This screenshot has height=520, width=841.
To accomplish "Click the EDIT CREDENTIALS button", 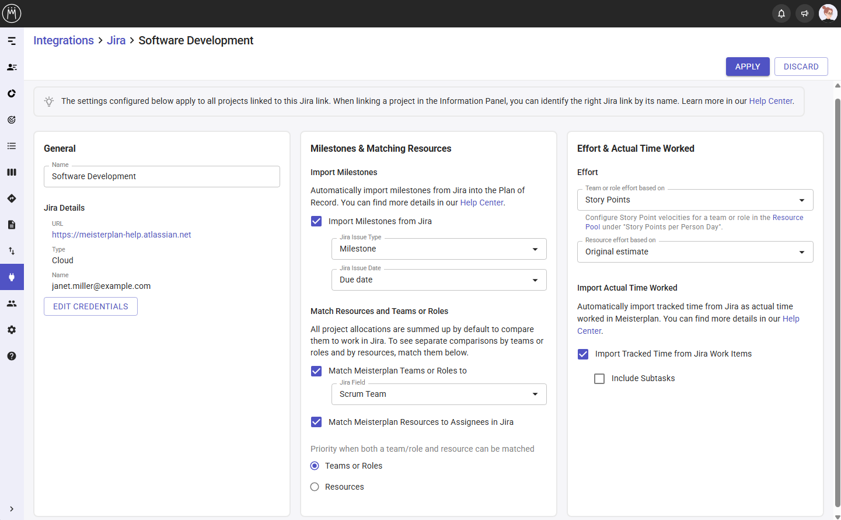I will coord(90,306).
